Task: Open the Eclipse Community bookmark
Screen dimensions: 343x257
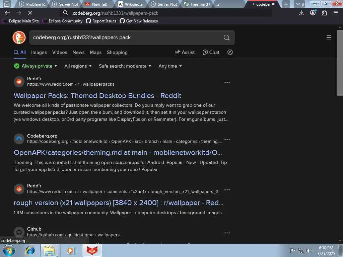Action: [x=63, y=21]
